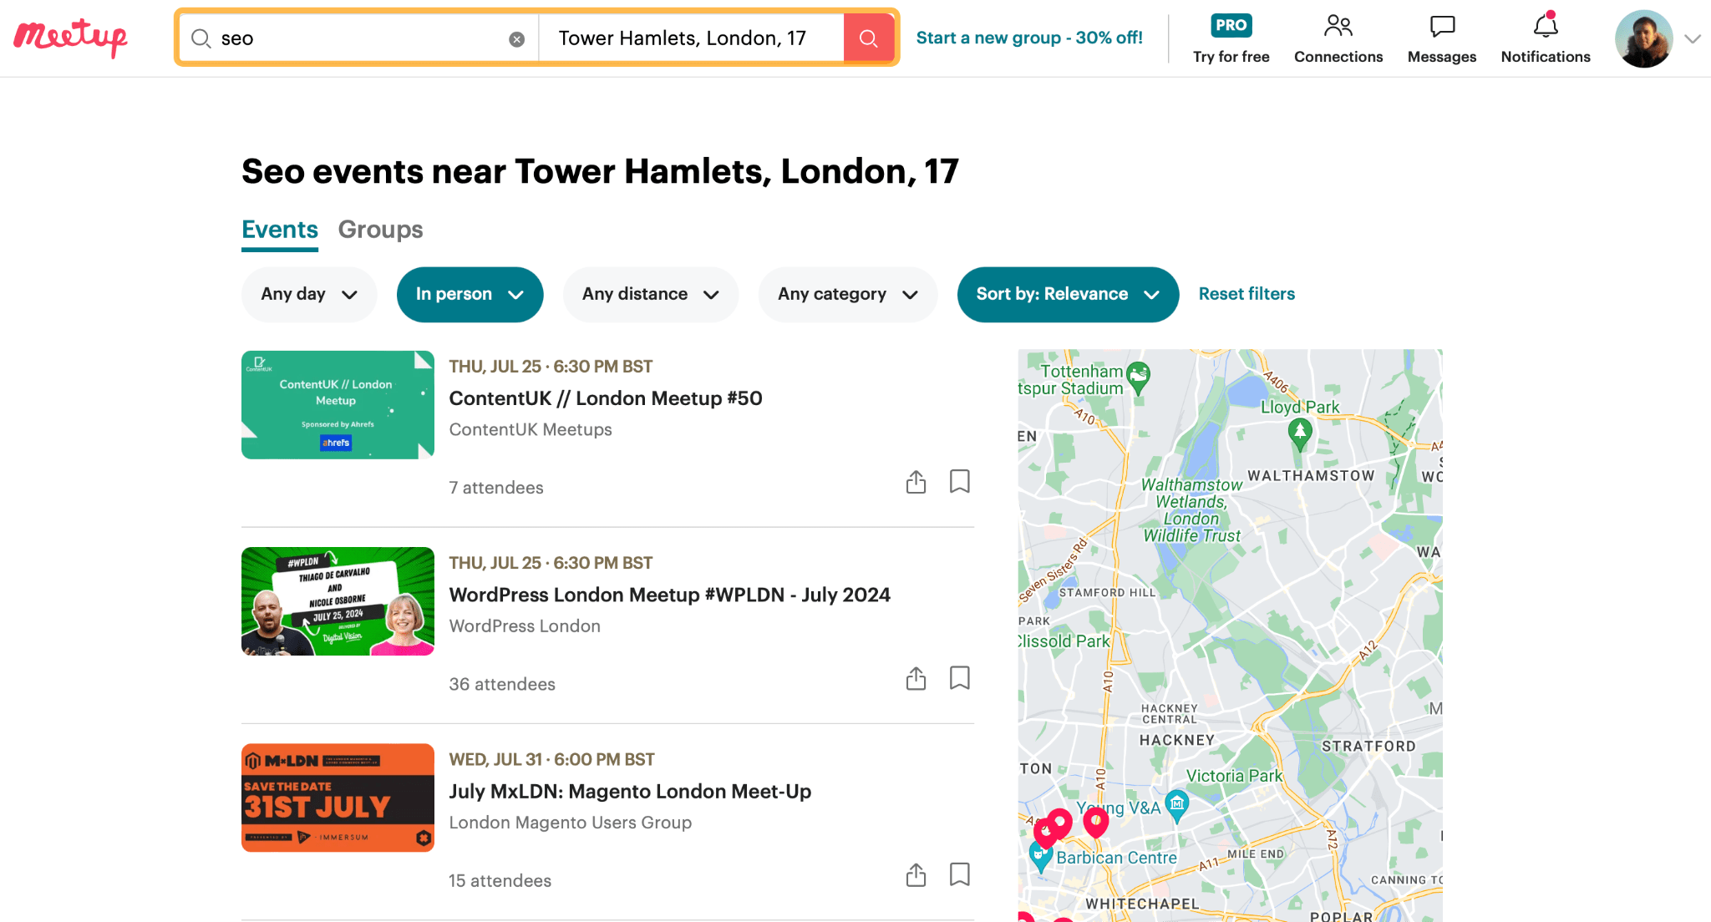Clear the search query with the X icon

(x=516, y=38)
